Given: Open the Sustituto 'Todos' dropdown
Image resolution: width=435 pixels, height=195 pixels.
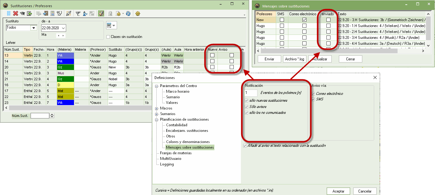Looking at the screenshot, I should [x=33, y=28].
